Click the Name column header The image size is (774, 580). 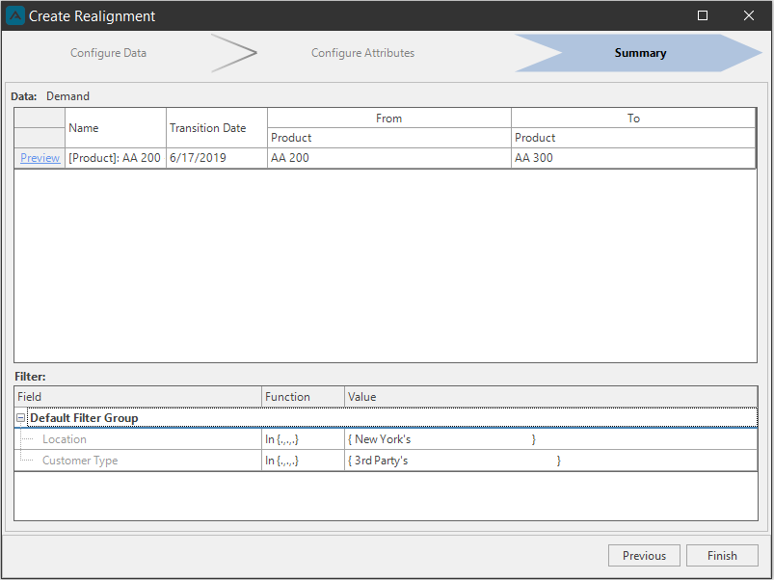click(116, 128)
